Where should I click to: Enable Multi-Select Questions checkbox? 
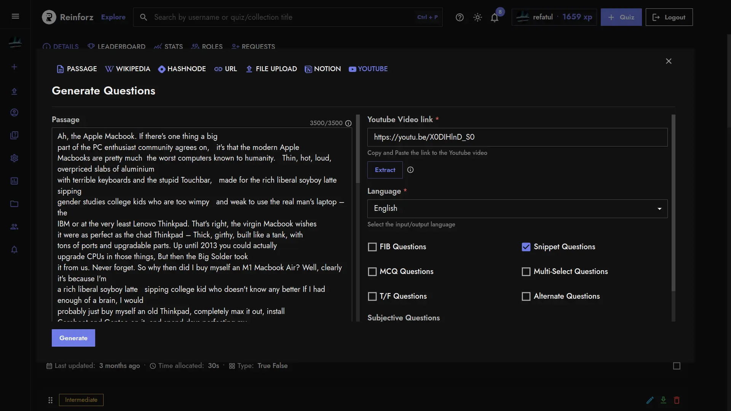point(526,272)
